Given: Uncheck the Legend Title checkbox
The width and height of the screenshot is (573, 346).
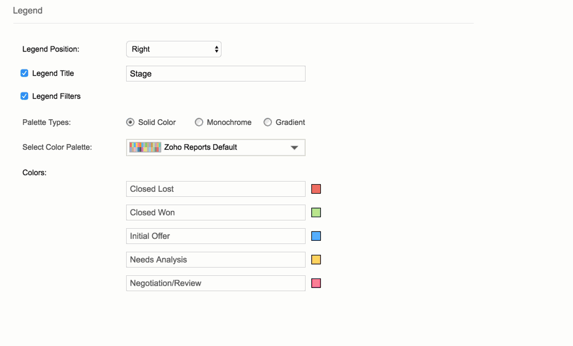Looking at the screenshot, I should tap(25, 73).
